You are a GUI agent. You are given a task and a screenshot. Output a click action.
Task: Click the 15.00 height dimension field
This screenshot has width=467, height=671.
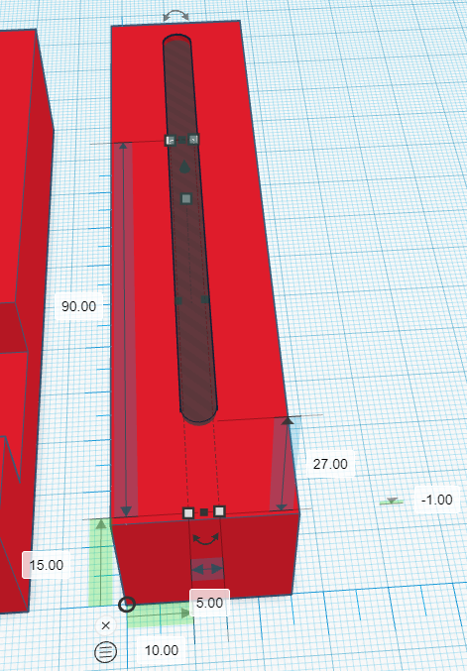click(x=47, y=565)
